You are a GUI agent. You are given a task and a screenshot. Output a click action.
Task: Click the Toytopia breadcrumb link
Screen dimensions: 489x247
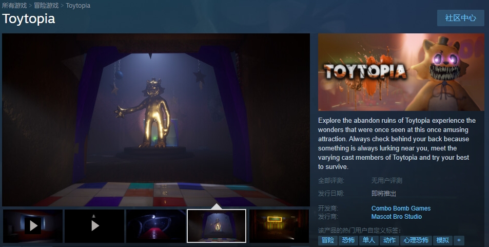point(78,6)
